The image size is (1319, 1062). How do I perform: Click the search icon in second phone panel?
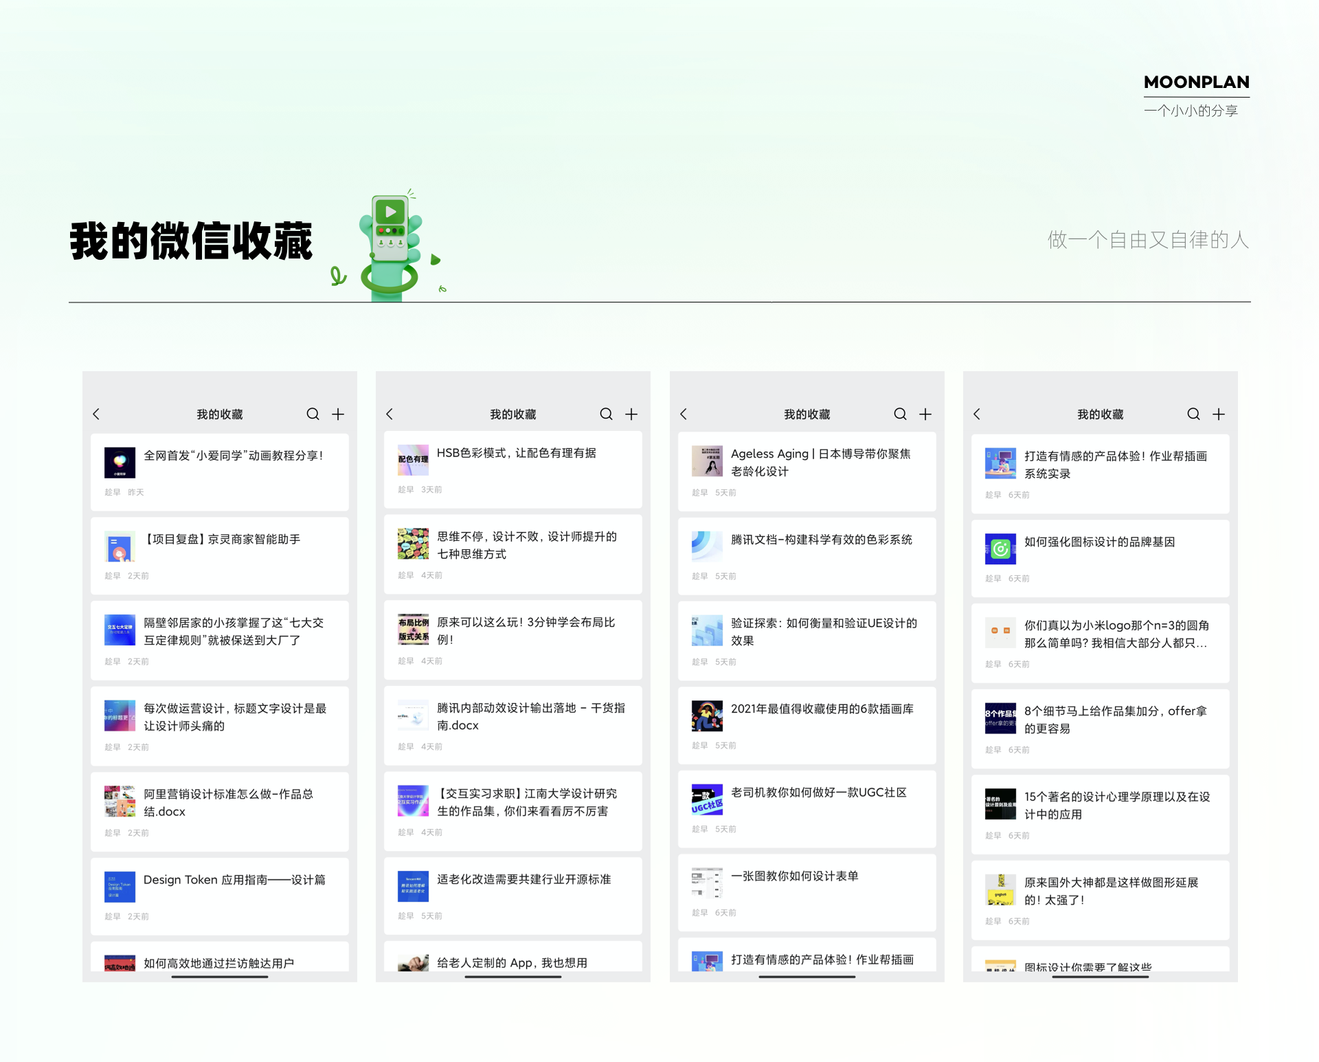pos(606,414)
